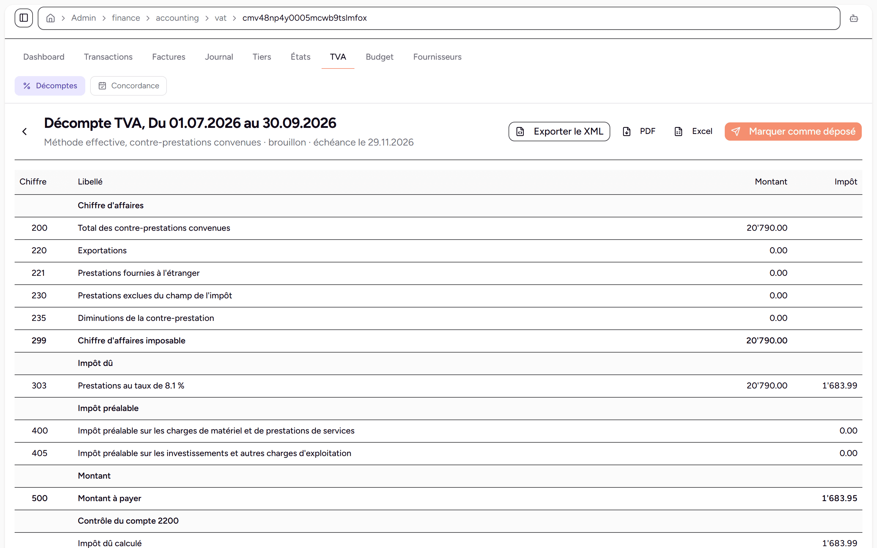Select the TVA tab
Image resolution: width=877 pixels, height=548 pixels.
(x=338, y=57)
